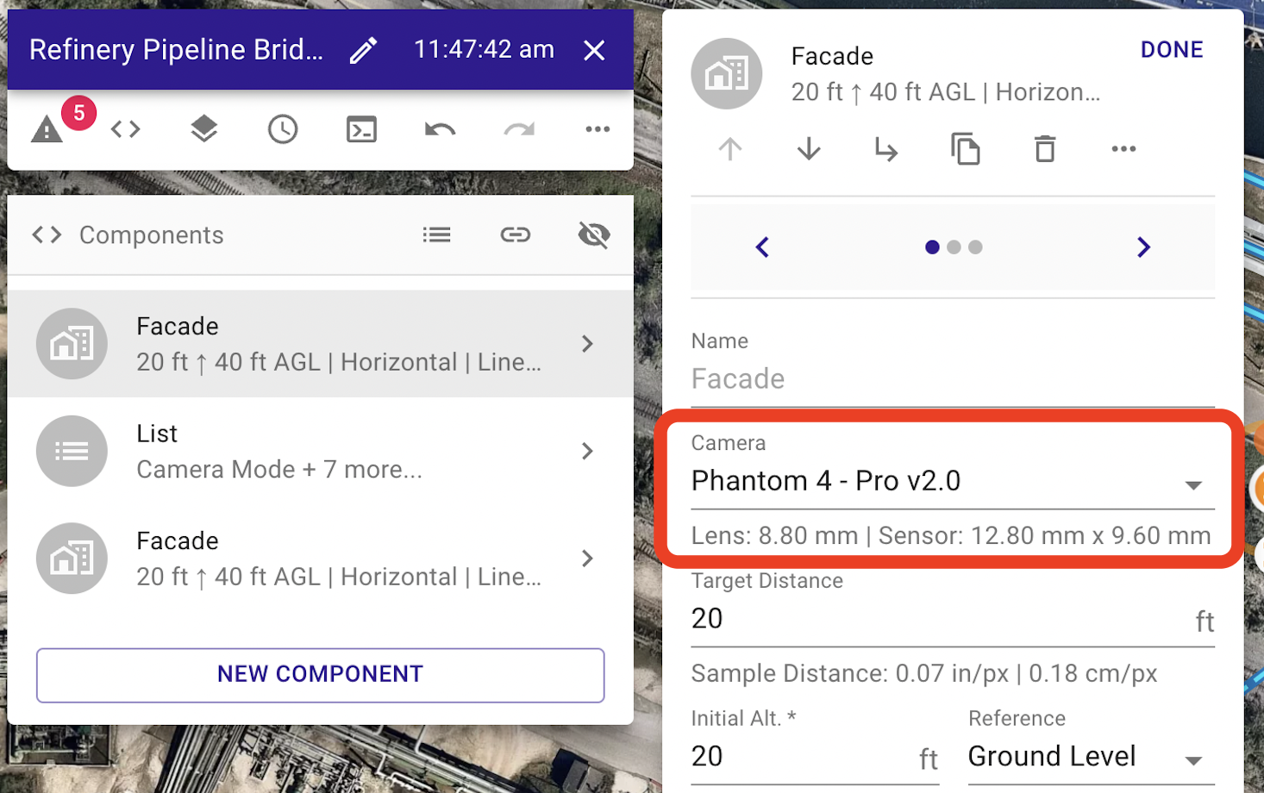
Task: Duplicate the Facade component with copy icon
Action: pos(966,149)
